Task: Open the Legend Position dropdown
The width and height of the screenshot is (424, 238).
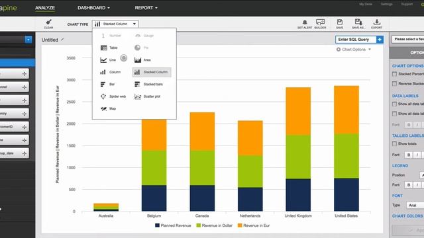Action: pyautogui.click(x=421, y=175)
